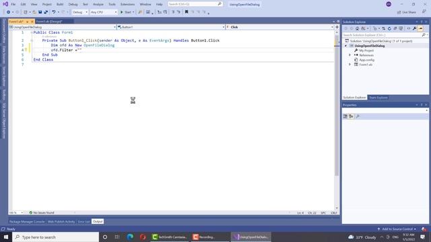This screenshot has height=242, width=431.
Task: Open the Extensions menu
Action: (127, 5)
